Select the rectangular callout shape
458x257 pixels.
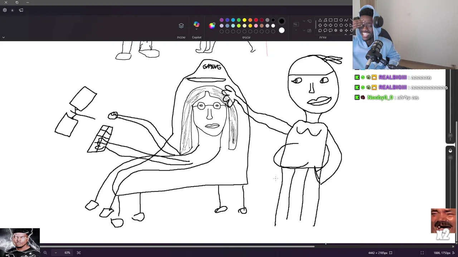click(331, 30)
